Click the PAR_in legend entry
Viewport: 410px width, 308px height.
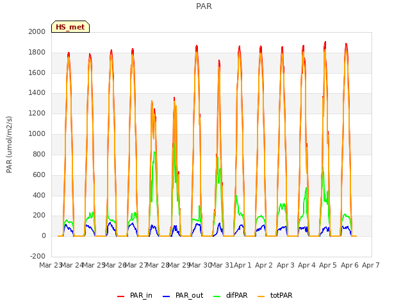tap(135, 295)
